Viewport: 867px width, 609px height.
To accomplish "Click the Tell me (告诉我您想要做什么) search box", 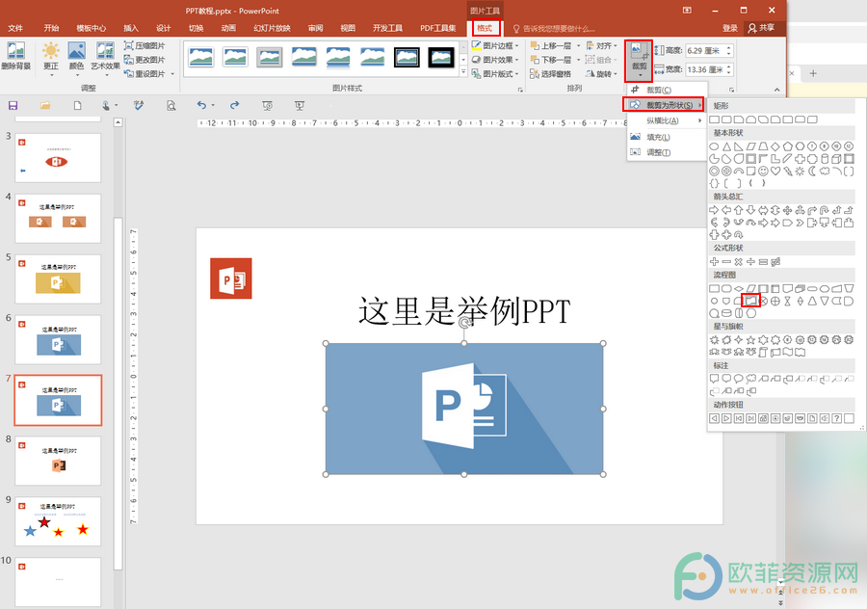I will tap(554, 28).
